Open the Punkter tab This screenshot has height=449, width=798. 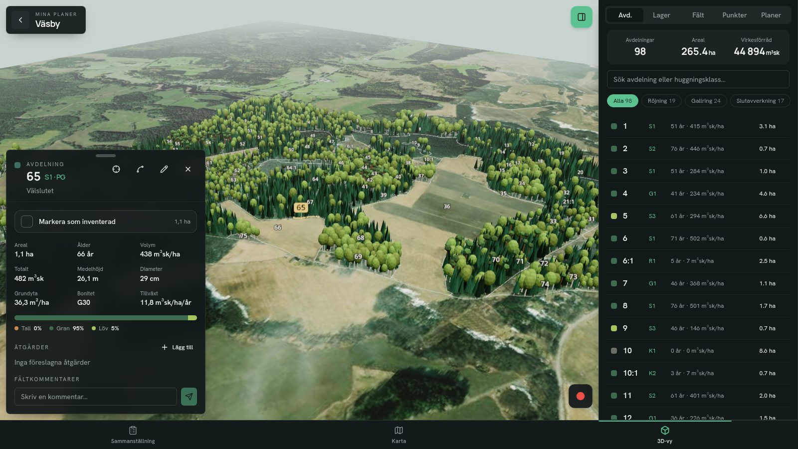(x=734, y=15)
